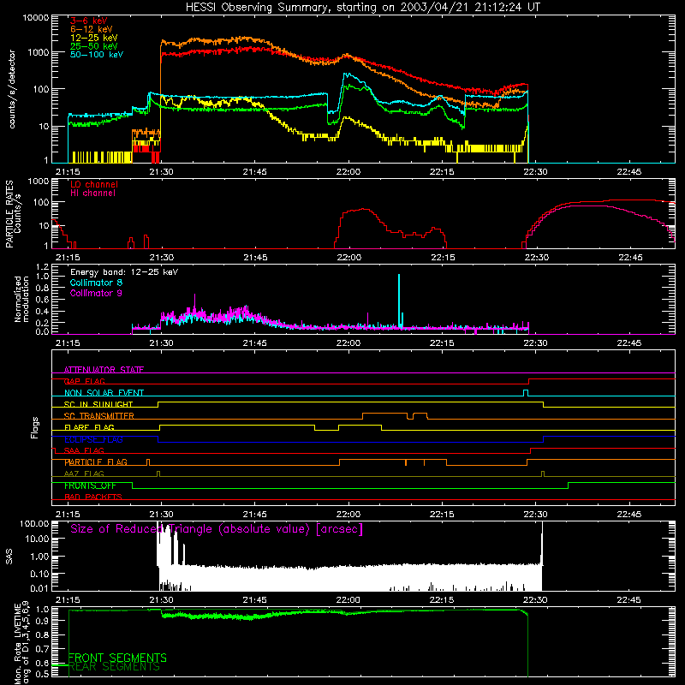Click the counts/s/detector axis label

[12, 89]
